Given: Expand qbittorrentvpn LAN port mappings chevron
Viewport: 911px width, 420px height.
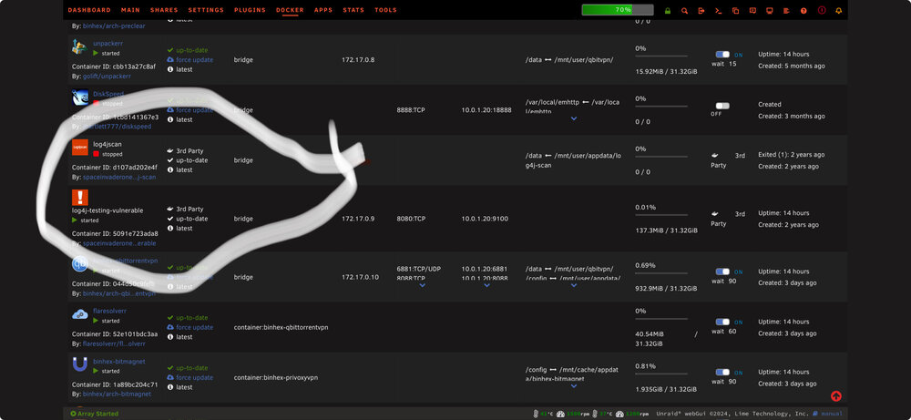Looking at the screenshot, I should 486,285.
